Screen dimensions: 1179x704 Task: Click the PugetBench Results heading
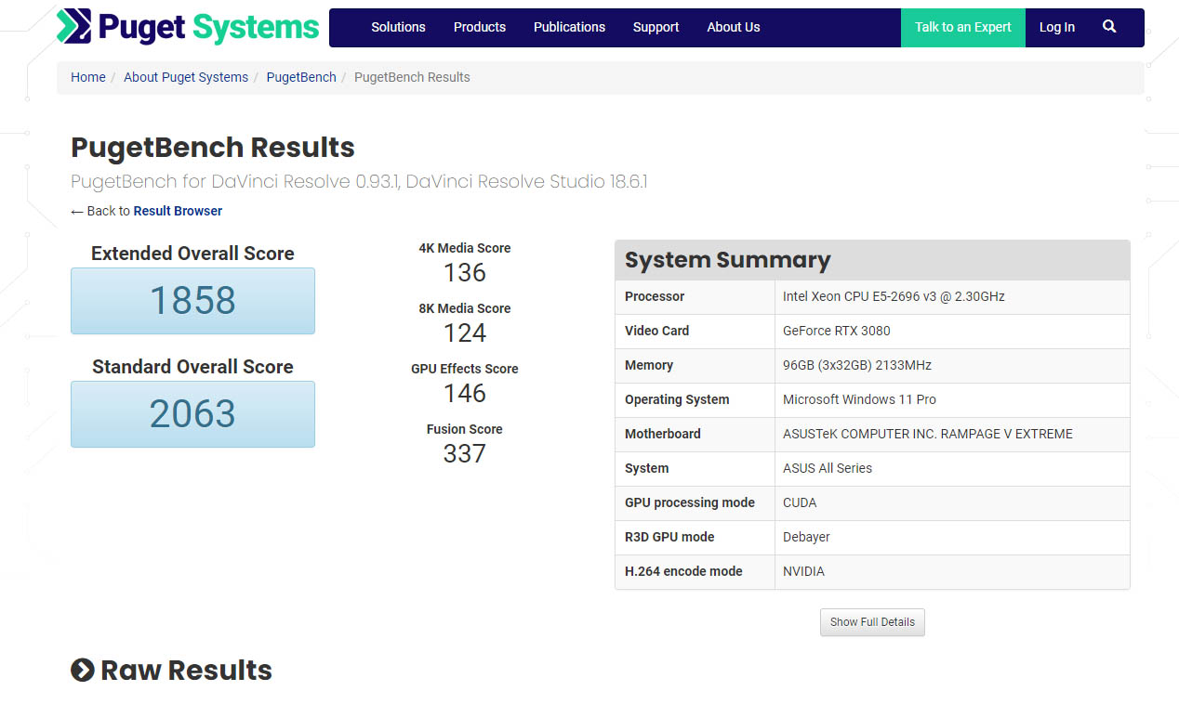pyautogui.click(x=213, y=148)
